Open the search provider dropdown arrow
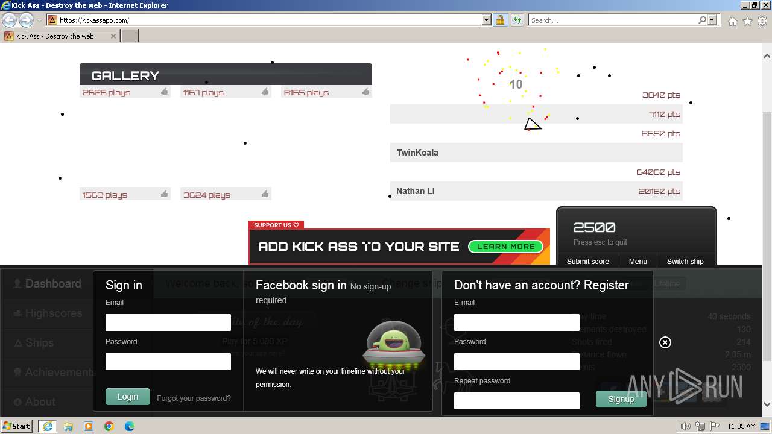Screen dimensions: 772x434 pos(712,20)
